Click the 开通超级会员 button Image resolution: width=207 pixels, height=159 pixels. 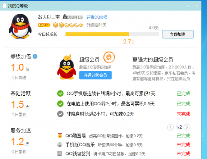(96, 75)
